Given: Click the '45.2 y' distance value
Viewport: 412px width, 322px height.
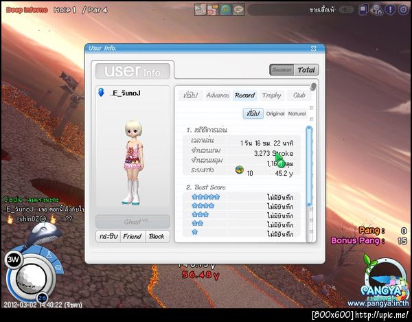Looking at the screenshot, I should (x=284, y=173).
